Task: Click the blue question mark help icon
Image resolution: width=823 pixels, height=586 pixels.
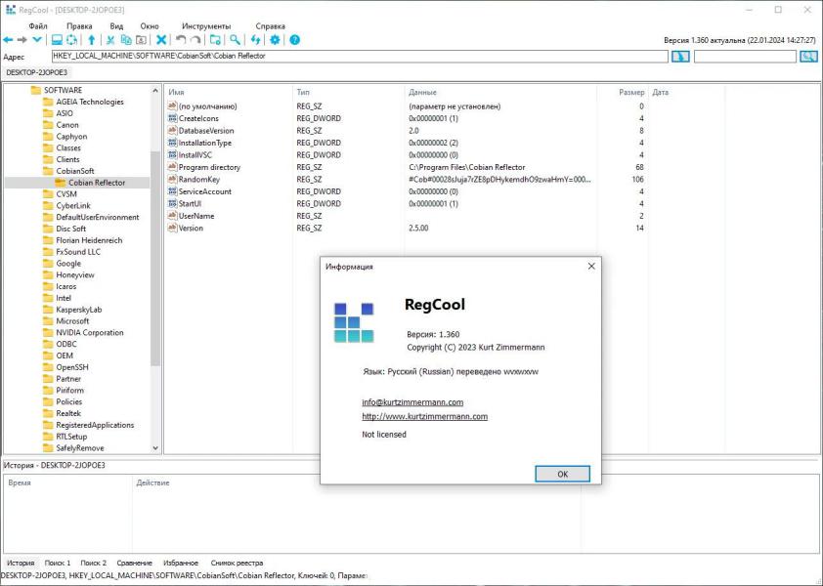Action: click(x=295, y=40)
